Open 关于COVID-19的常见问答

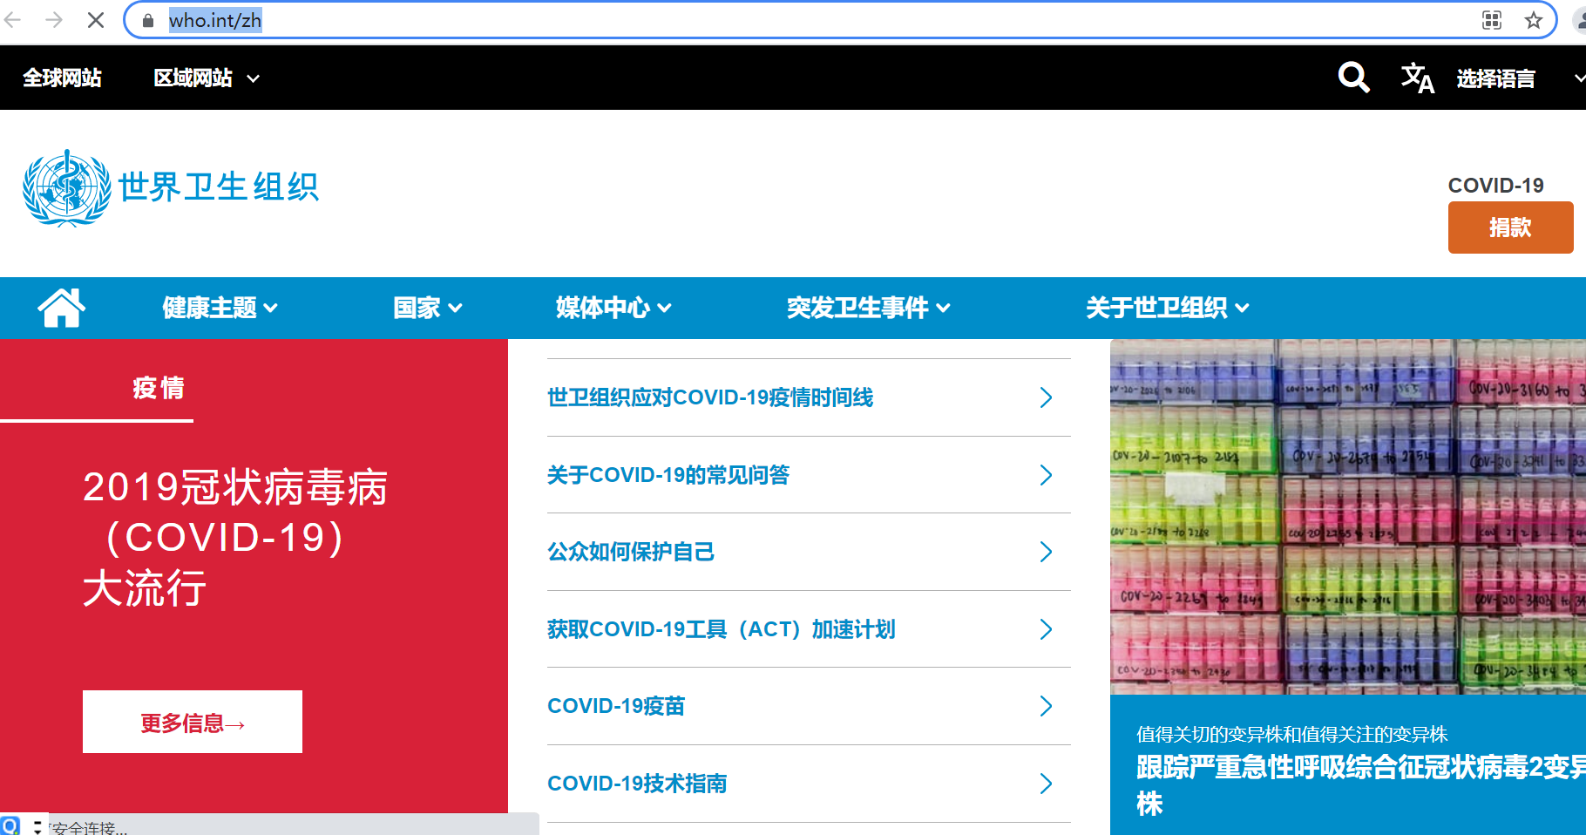tap(669, 475)
